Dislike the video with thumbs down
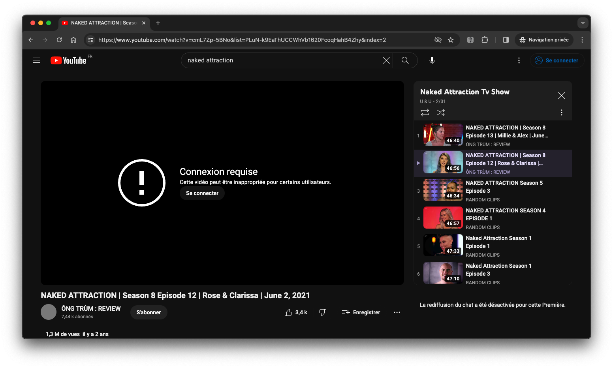This screenshot has height=368, width=613. coord(323,312)
